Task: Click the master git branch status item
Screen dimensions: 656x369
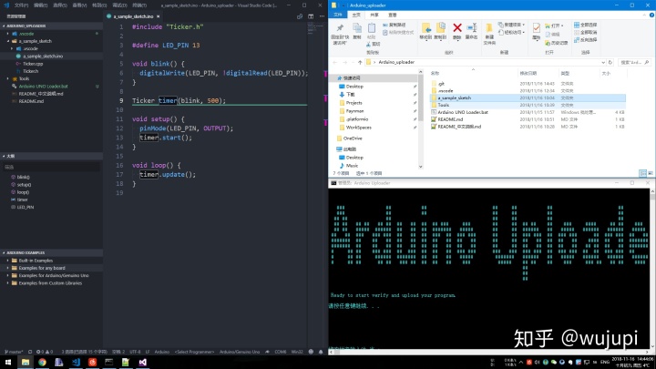Action: tap(14, 352)
